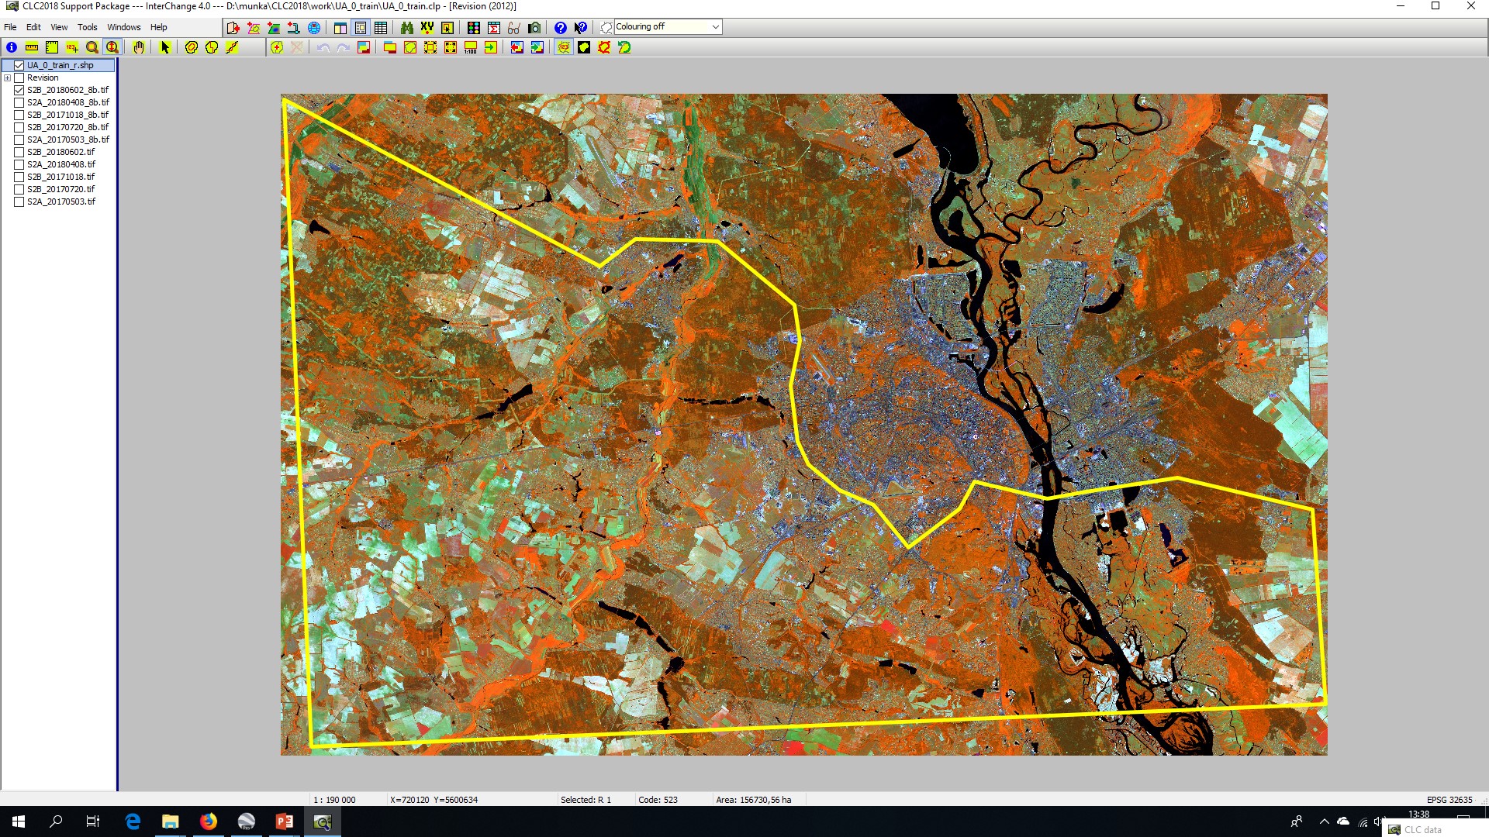Click the green refresh polygon icon

pos(624,47)
